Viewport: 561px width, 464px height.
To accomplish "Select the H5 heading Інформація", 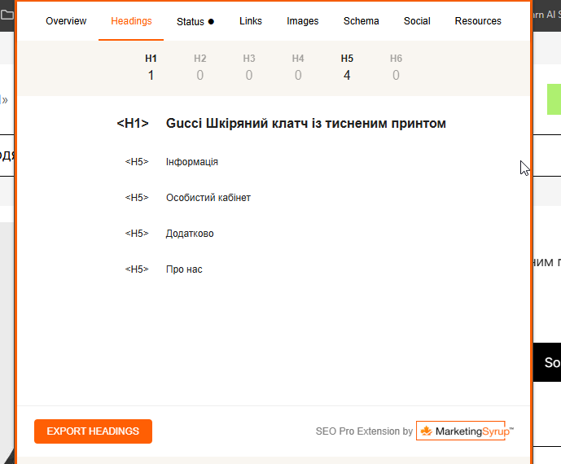I will (192, 162).
